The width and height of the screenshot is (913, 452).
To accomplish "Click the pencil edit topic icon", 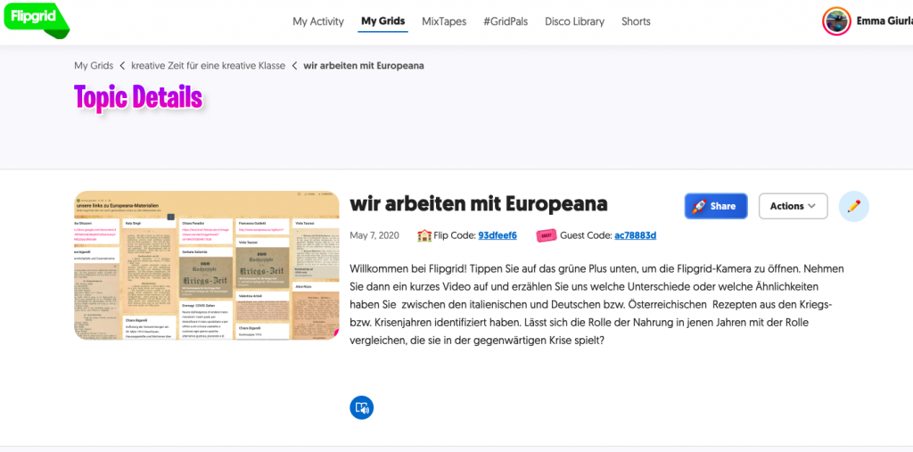I will coord(853,206).
